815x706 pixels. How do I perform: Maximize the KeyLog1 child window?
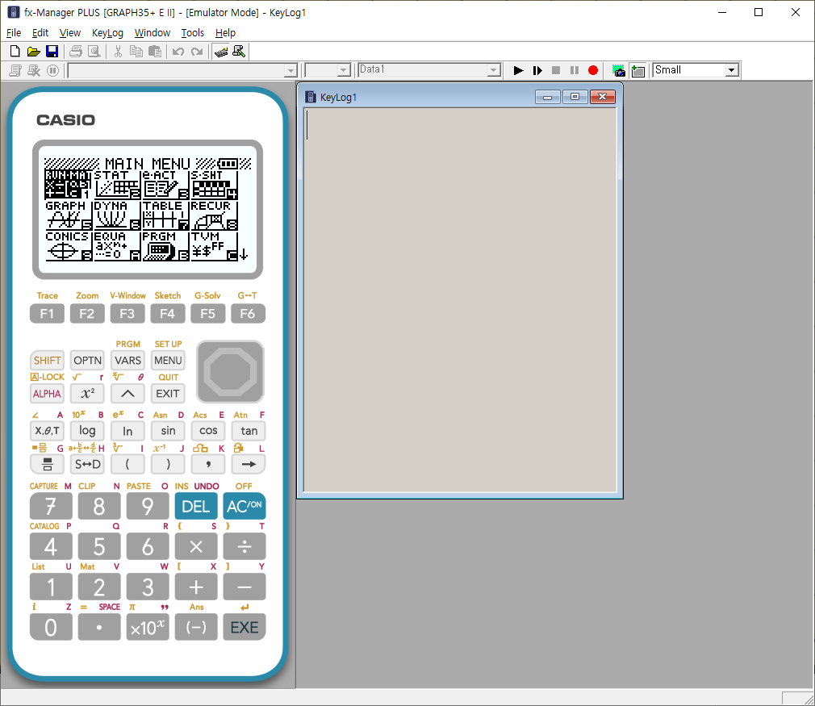(575, 97)
